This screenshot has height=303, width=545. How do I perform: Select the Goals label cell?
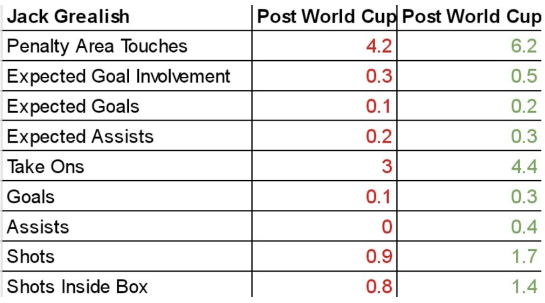[127, 196]
